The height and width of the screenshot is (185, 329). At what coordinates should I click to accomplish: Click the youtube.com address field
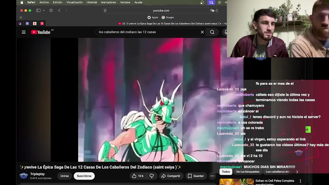point(161,11)
